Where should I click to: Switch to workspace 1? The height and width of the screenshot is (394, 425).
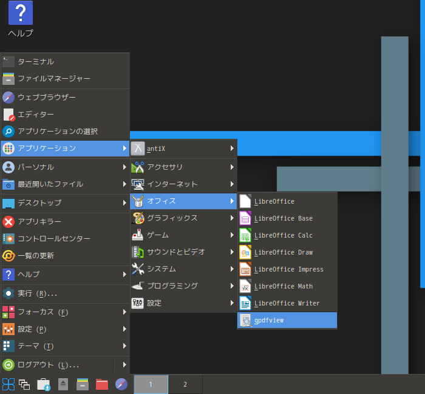click(x=151, y=384)
